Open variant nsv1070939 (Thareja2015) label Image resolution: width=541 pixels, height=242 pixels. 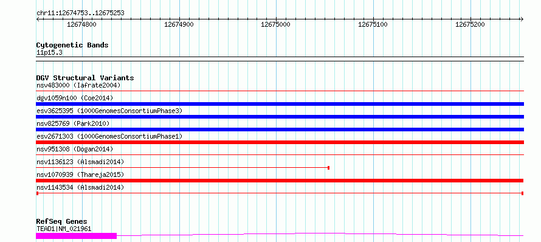click(x=80, y=175)
